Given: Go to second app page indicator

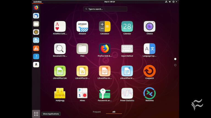Looking at the screenshot, I should pos(175,65).
